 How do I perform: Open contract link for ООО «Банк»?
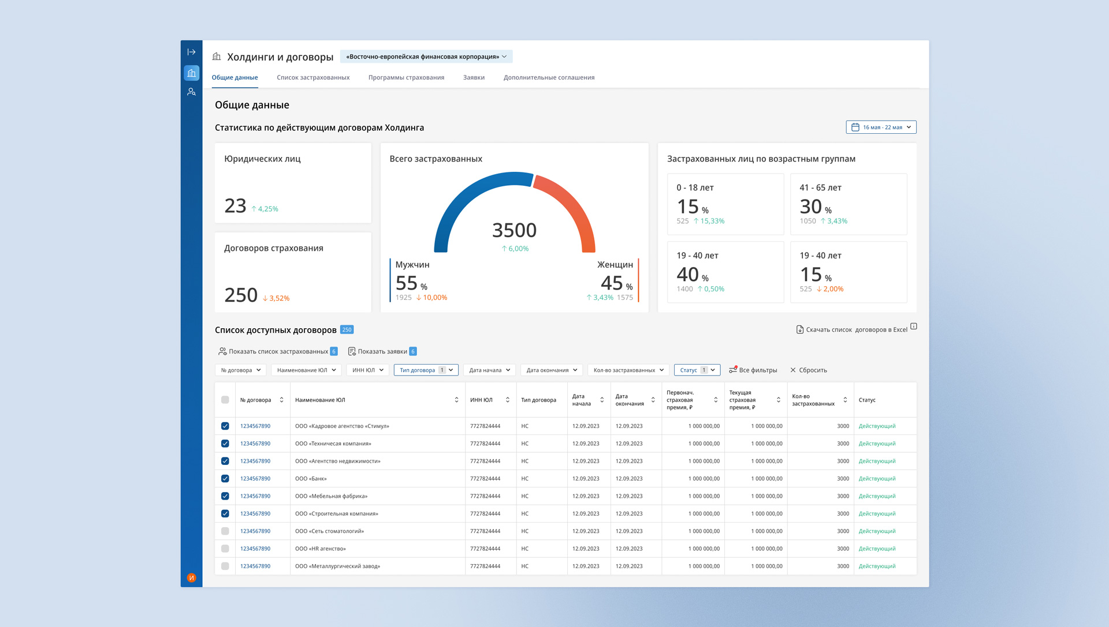point(255,479)
